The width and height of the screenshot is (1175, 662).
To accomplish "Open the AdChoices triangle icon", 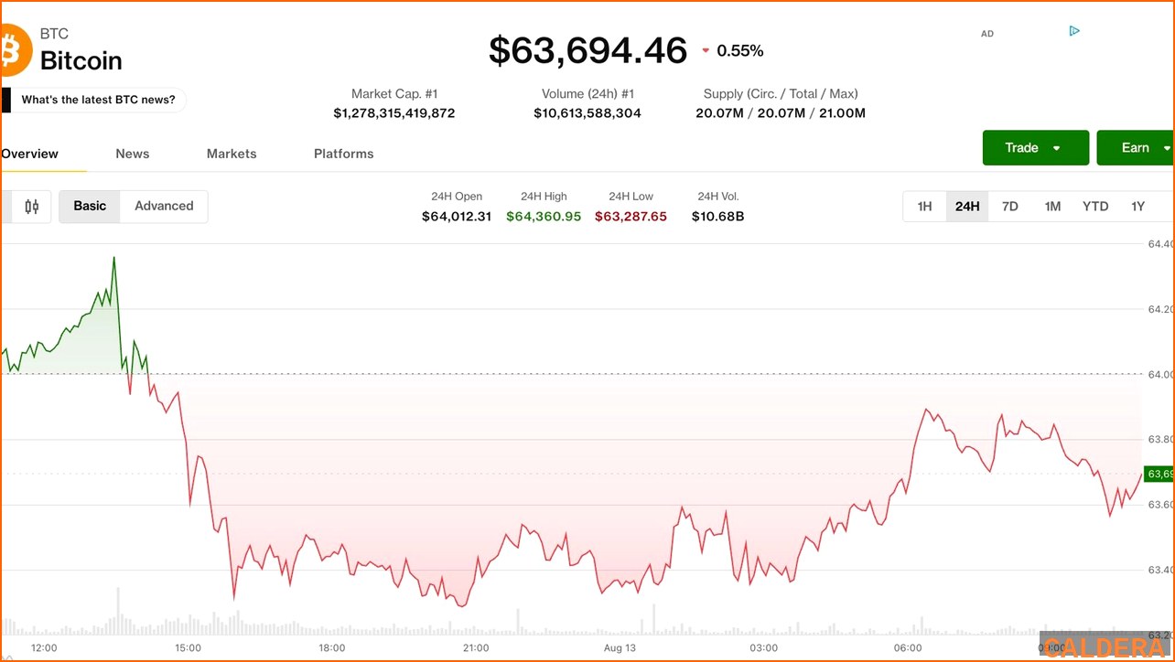I will 1074,31.
